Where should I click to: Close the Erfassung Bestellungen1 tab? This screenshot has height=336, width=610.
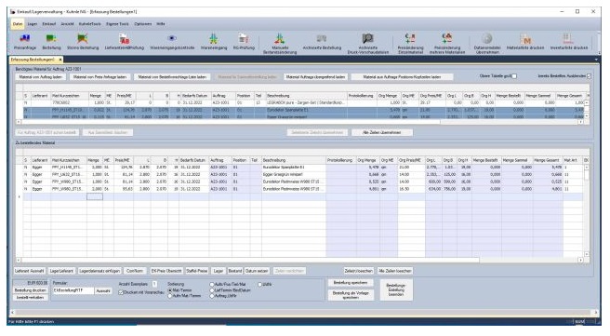tap(60, 60)
